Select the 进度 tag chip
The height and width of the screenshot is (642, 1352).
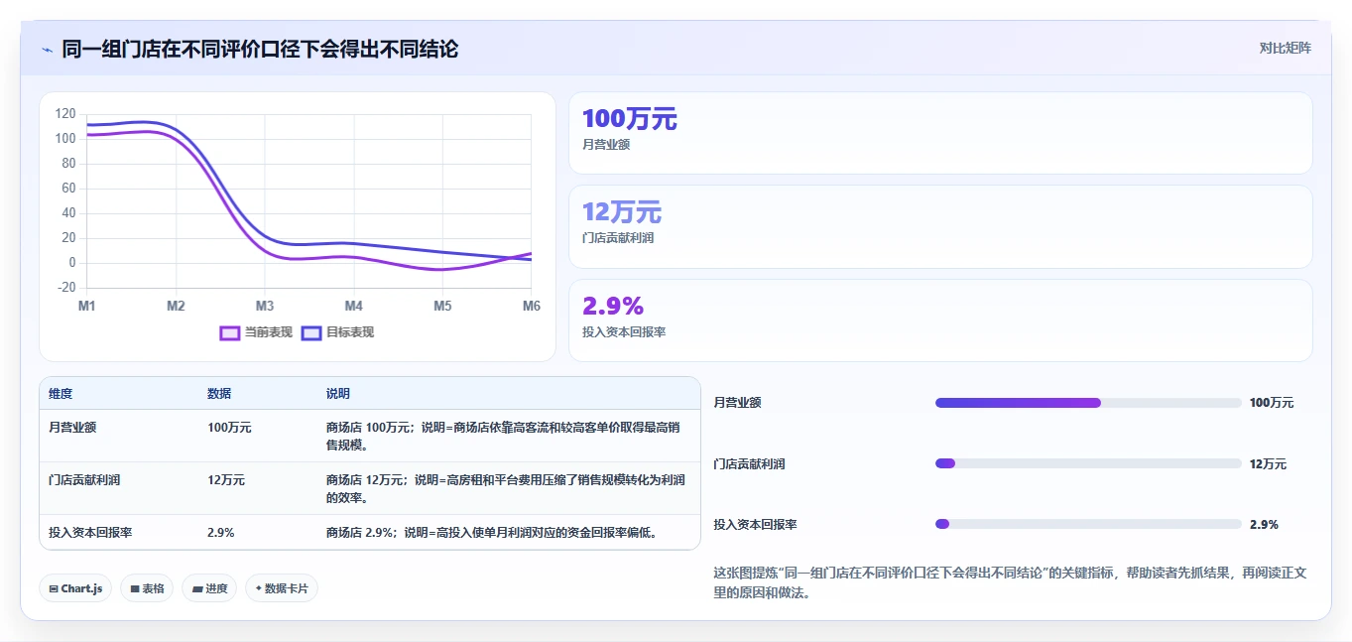pyautogui.click(x=209, y=588)
